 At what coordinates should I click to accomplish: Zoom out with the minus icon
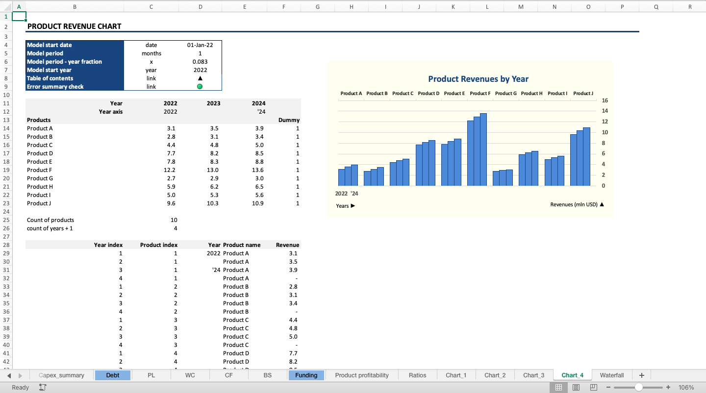(608, 387)
